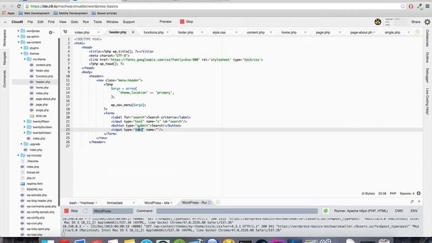The width and height of the screenshot is (432, 243).
Task: Open the ENV option in the runner bar
Action: (414, 211)
